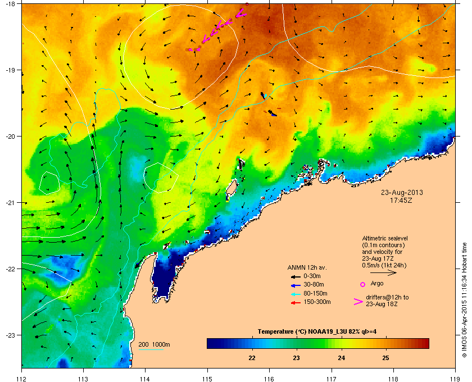
Task: Select the 23-Aug-2013 date label
Action: point(402,192)
